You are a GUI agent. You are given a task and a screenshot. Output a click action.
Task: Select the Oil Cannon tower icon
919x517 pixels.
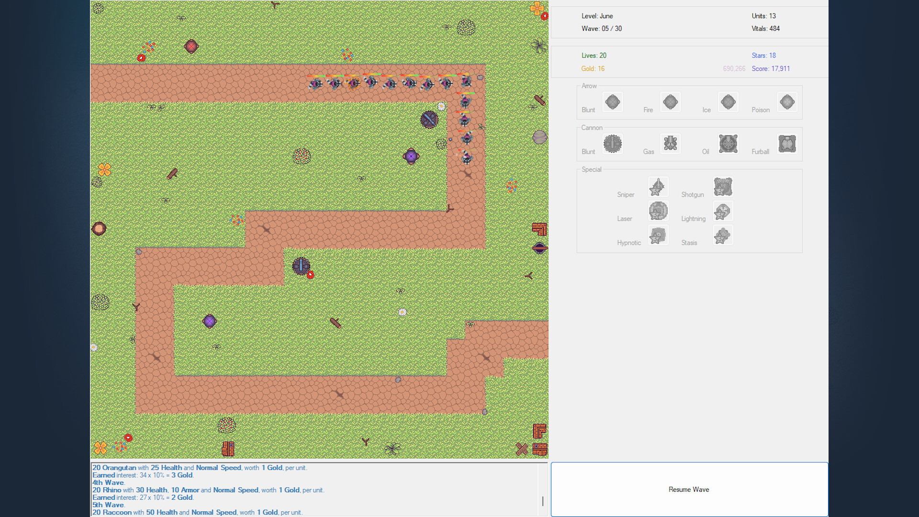pos(728,144)
